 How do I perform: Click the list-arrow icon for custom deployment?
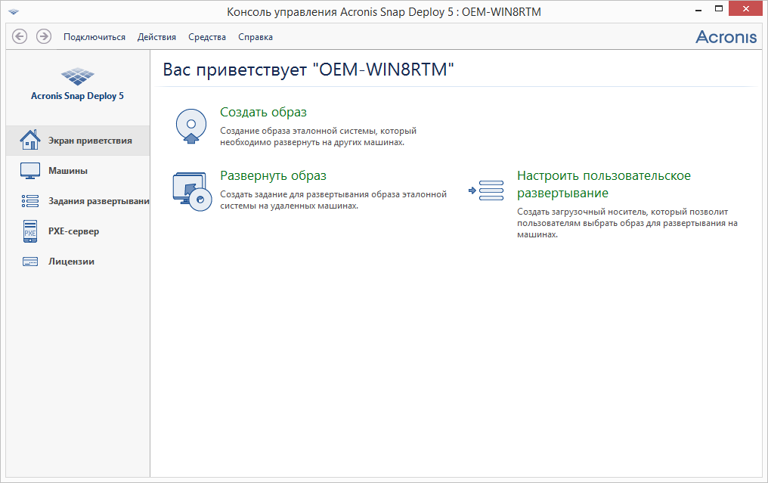(x=486, y=190)
